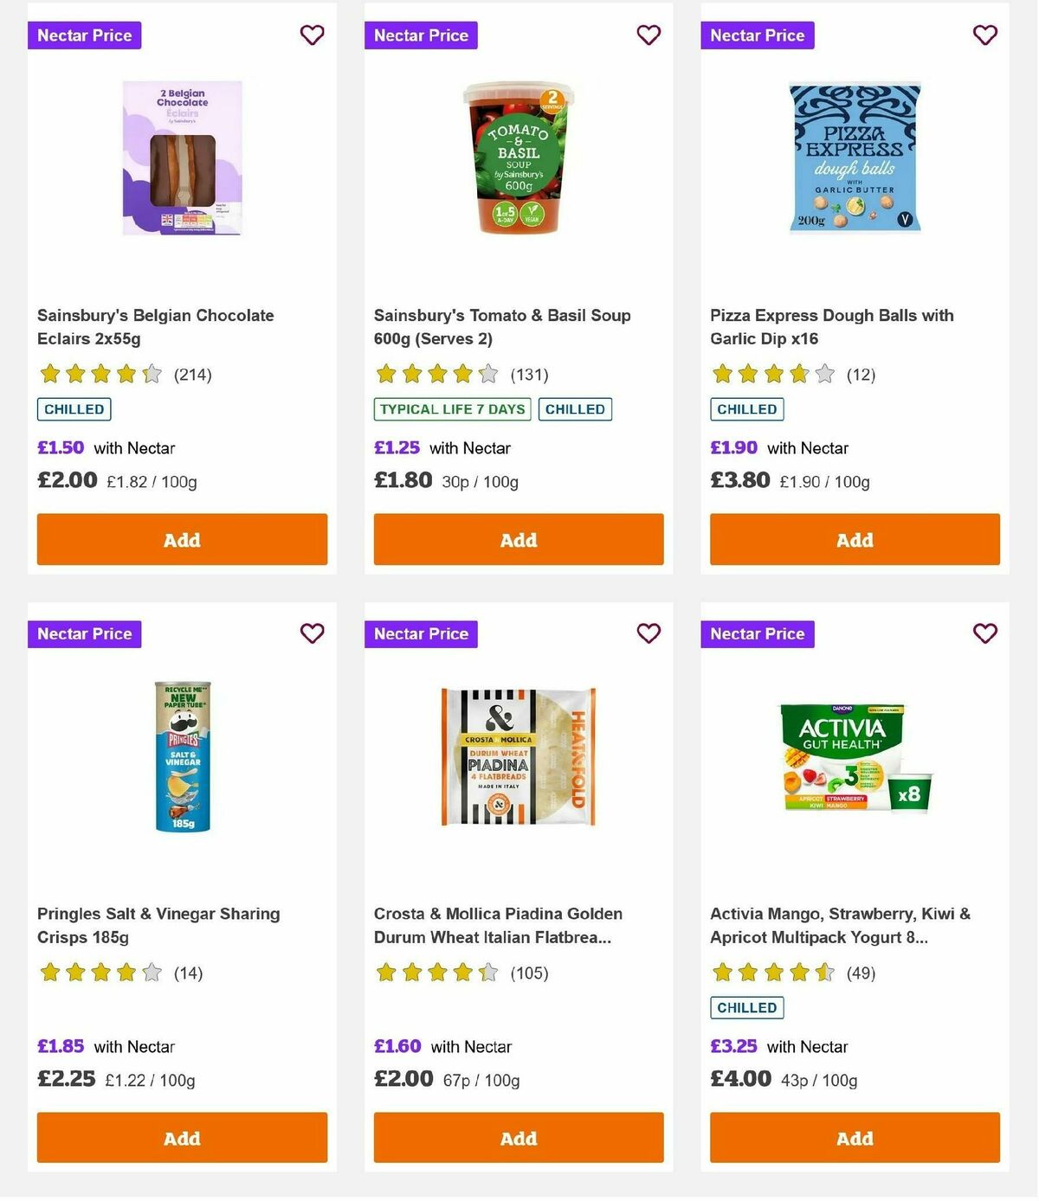Click the star rating of the Piadina flatbreads
Image resolution: width=1039 pixels, height=1201 pixels.
(x=436, y=973)
